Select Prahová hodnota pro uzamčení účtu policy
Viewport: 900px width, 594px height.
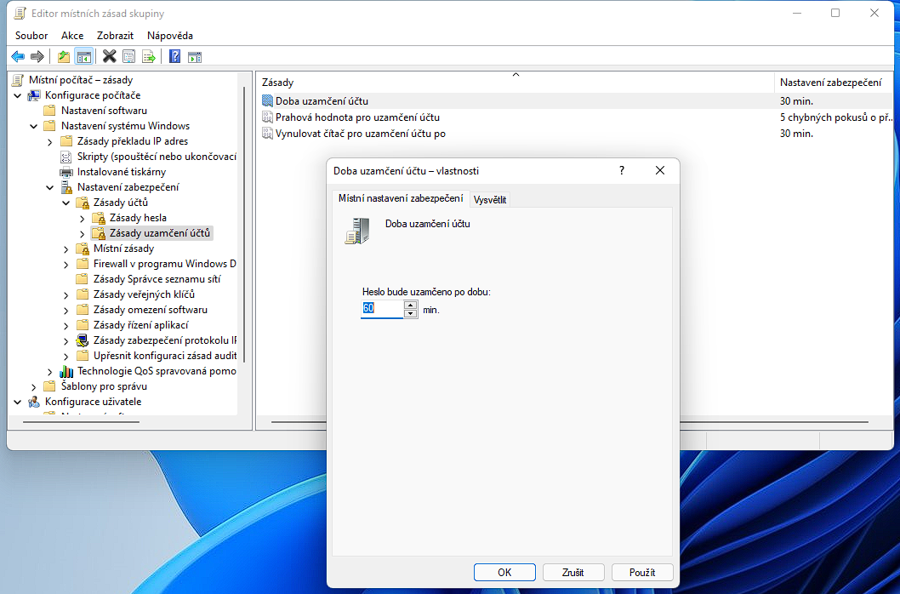coord(357,117)
